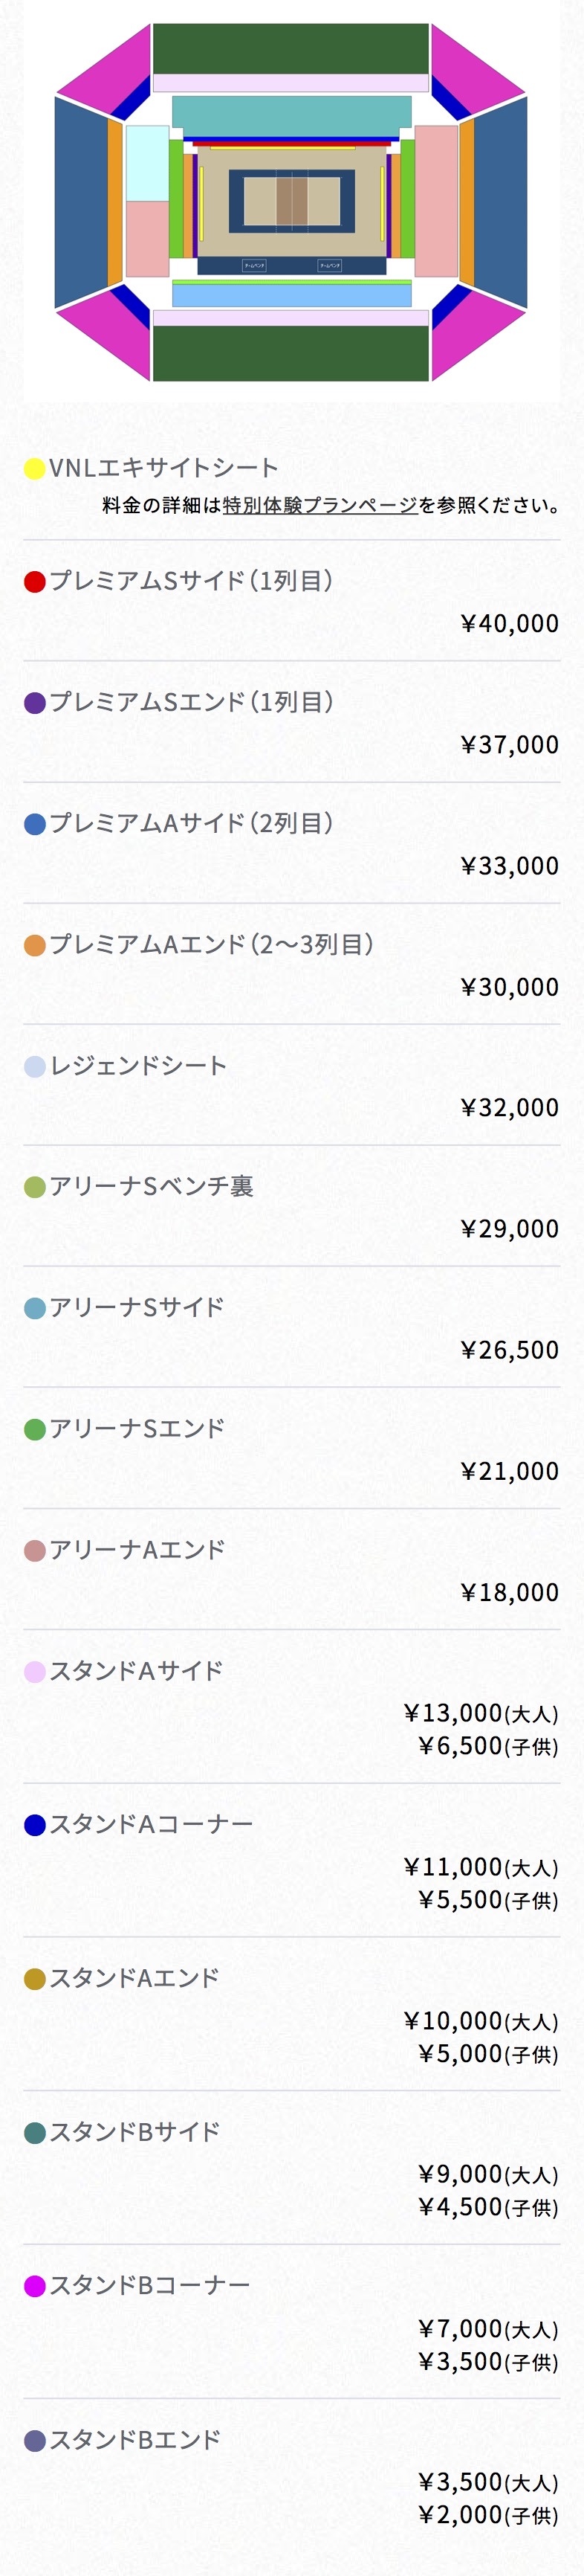Click the lavender スタンドAサイド legend dot
This screenshot has height=2576, width=584.
35,1672
